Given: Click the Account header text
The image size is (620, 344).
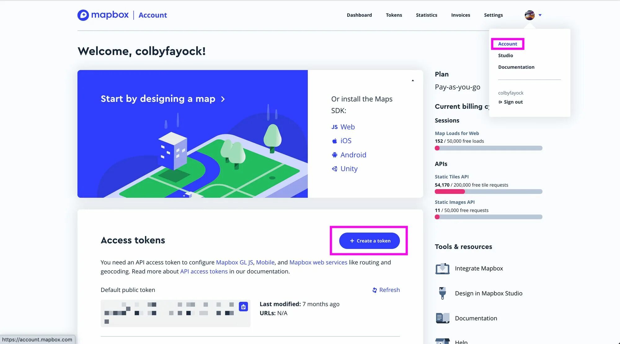Looking at the screenshot, I should pos(153,15).
